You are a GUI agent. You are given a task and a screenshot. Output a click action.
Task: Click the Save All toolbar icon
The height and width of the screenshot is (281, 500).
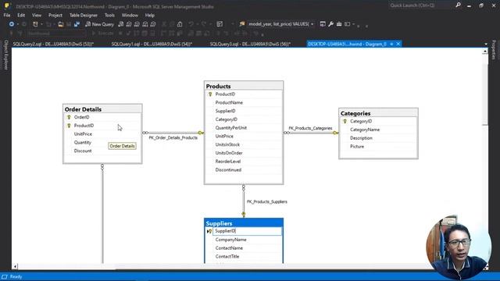77,24
